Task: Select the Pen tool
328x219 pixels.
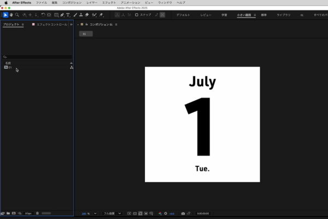Action: coord(62,15)
